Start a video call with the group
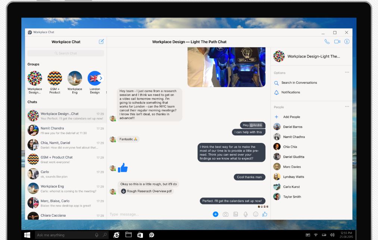 pos(337,41)
